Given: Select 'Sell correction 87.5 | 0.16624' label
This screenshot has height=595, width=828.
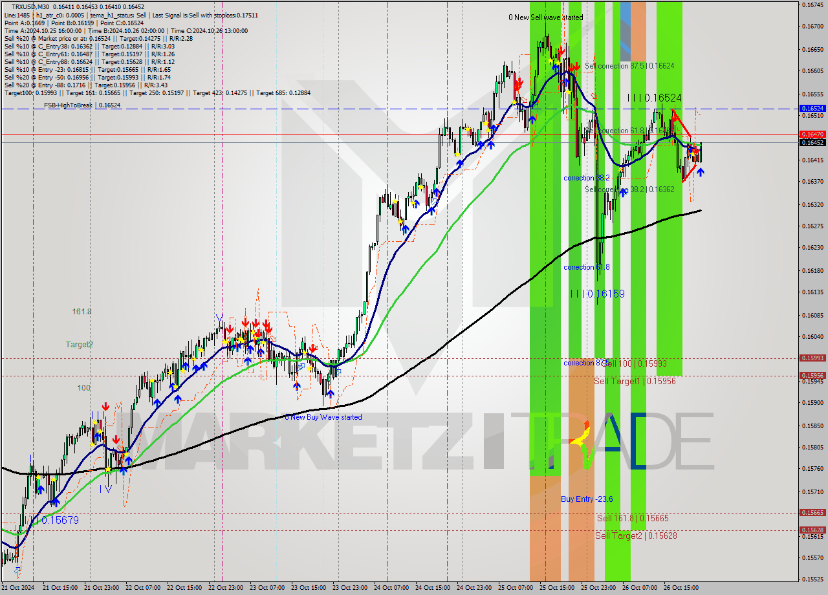Looking at the screenshot, I should point(629,66).
